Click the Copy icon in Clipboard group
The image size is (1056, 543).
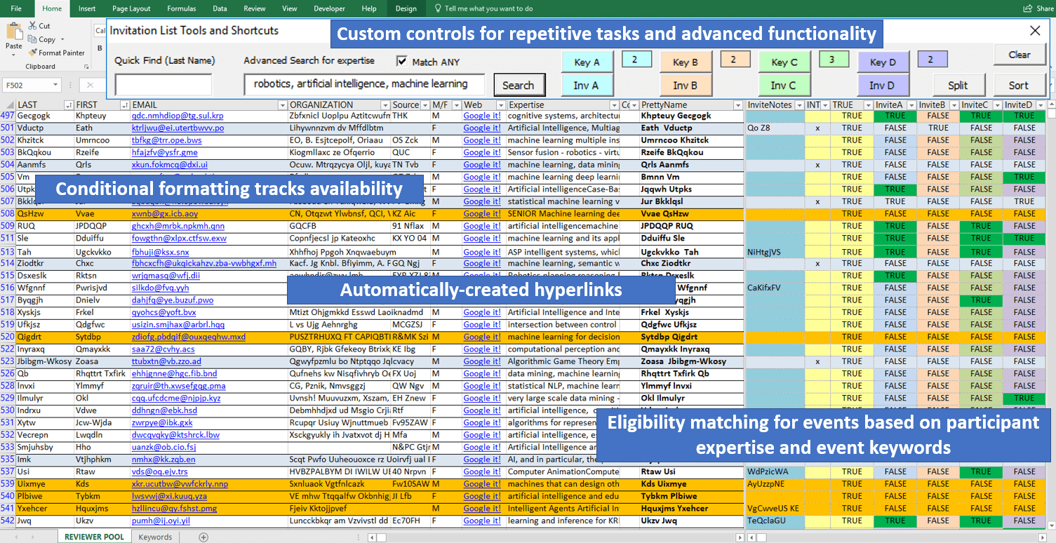click(33, 39)
